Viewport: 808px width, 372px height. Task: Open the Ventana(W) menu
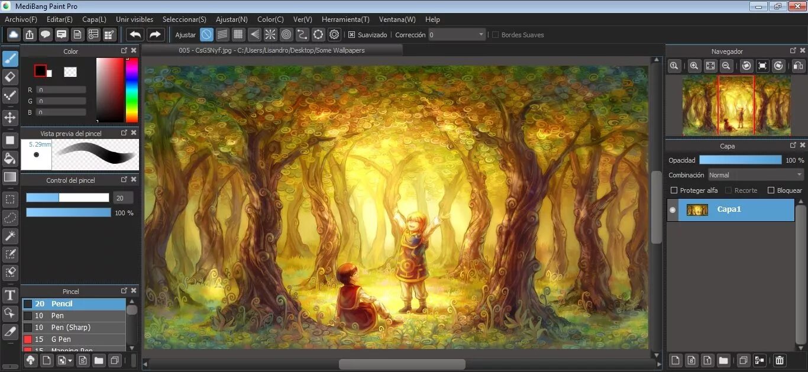pyautogui.click(x=397, y=20)
